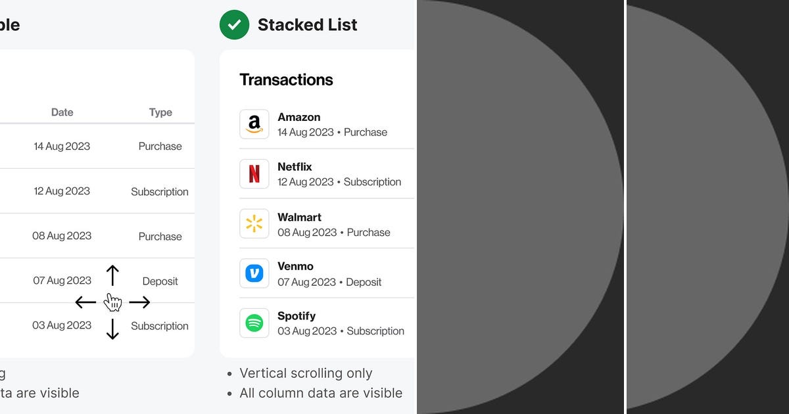Open the Transactions heading

pyautogui.click(x=286, y=79)
